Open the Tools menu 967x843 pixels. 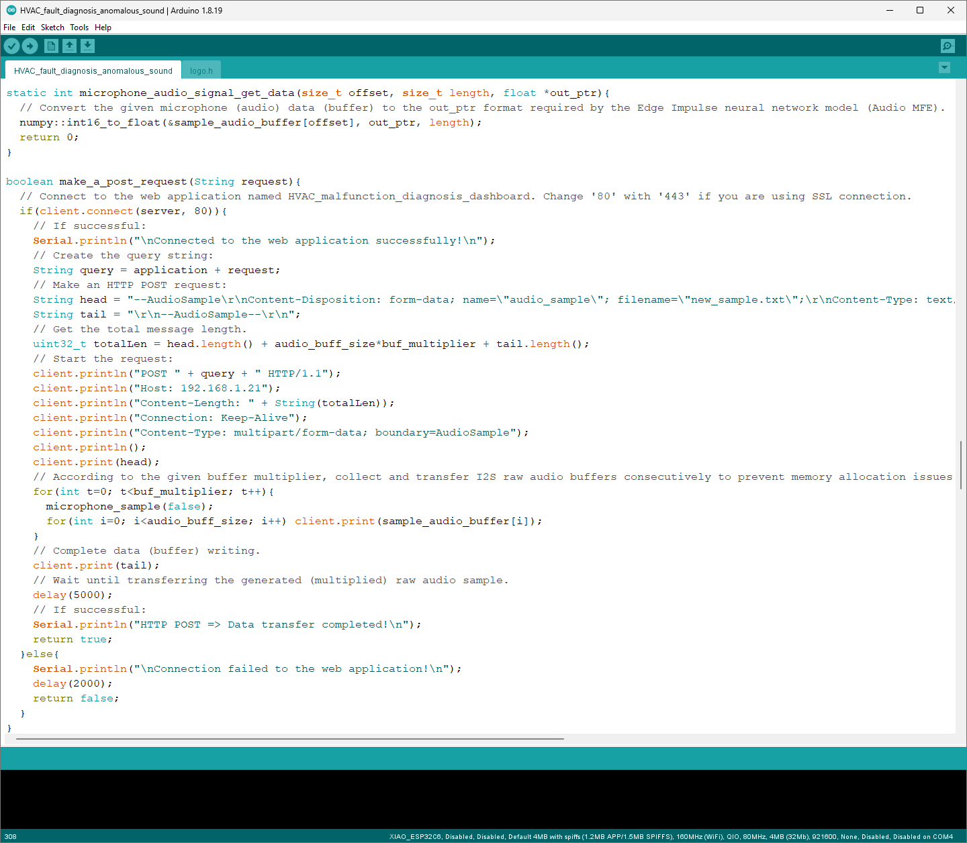(79, 28)
